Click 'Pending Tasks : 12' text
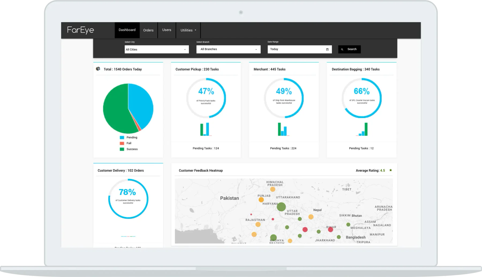482x277 pixels. [x=361, y=148]
